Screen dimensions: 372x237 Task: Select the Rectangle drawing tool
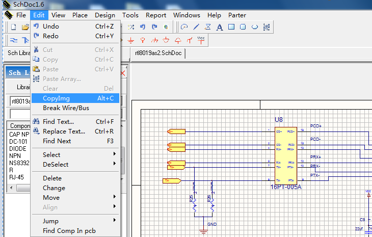click(231, 27)
